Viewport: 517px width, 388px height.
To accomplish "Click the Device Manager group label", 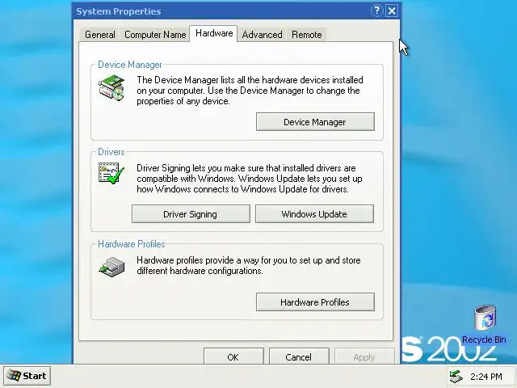I will pos(130,65).
